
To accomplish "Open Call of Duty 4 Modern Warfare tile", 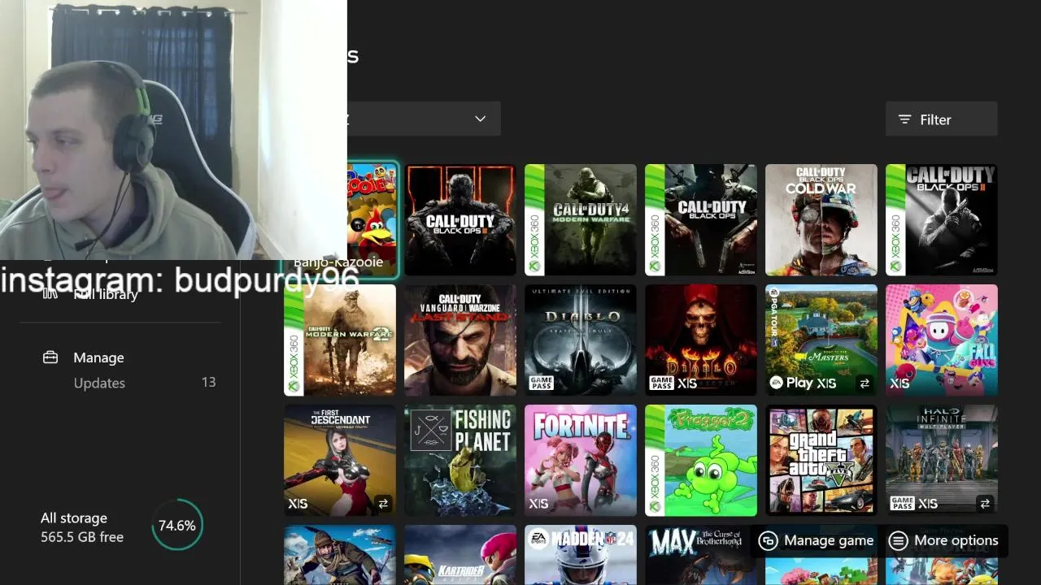I will pos(581,220).
